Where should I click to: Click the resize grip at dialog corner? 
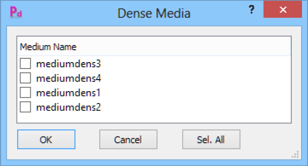click(x=296, y=155)
